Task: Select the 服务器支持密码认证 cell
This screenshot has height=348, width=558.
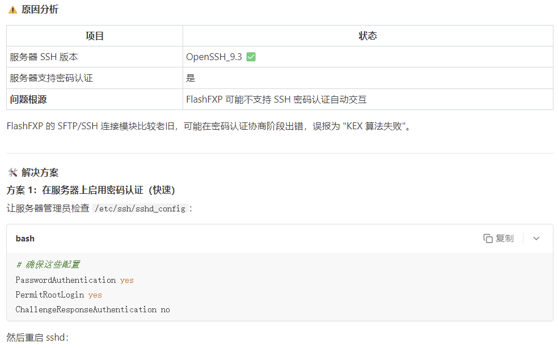Action: click(95, 78)
